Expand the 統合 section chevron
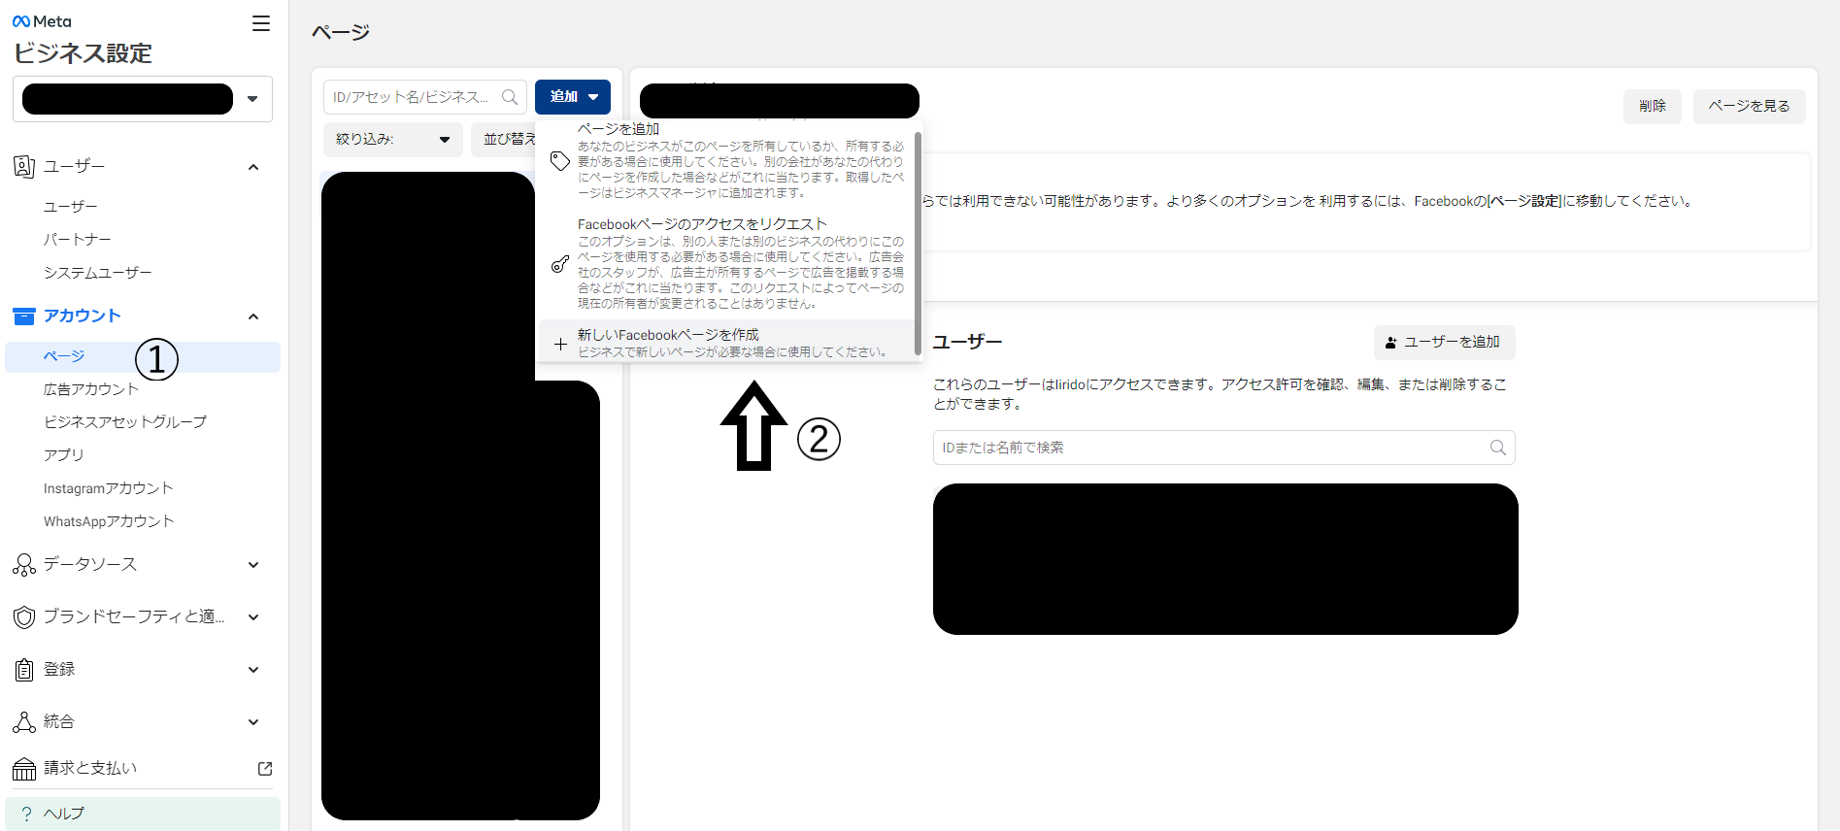This screenshot has width=1840, height=831. (253, 722)
